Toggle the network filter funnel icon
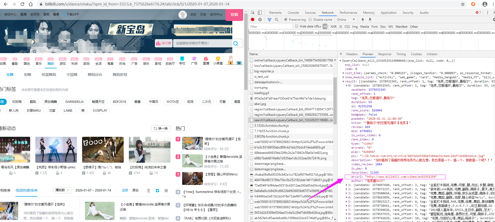Viewport: 495px width, 222px height. [269, 19]
